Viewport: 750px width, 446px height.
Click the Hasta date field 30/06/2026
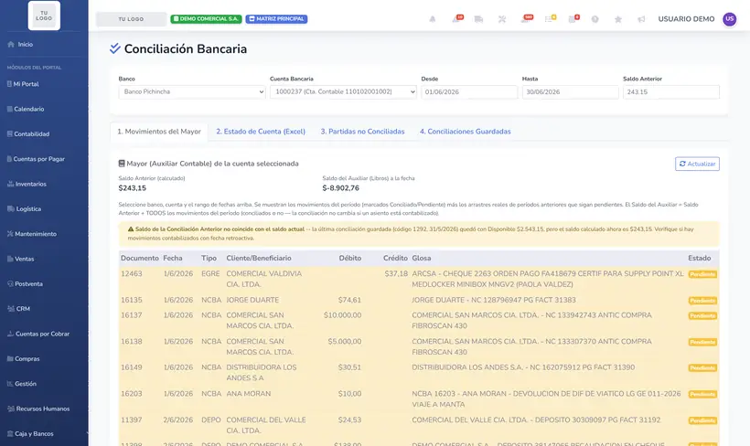570,91
